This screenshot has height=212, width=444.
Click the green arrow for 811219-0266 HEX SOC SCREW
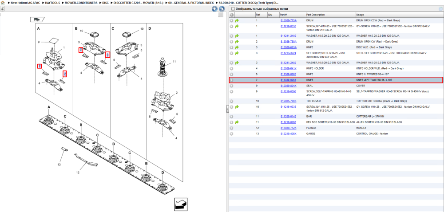tap(237, 122)
